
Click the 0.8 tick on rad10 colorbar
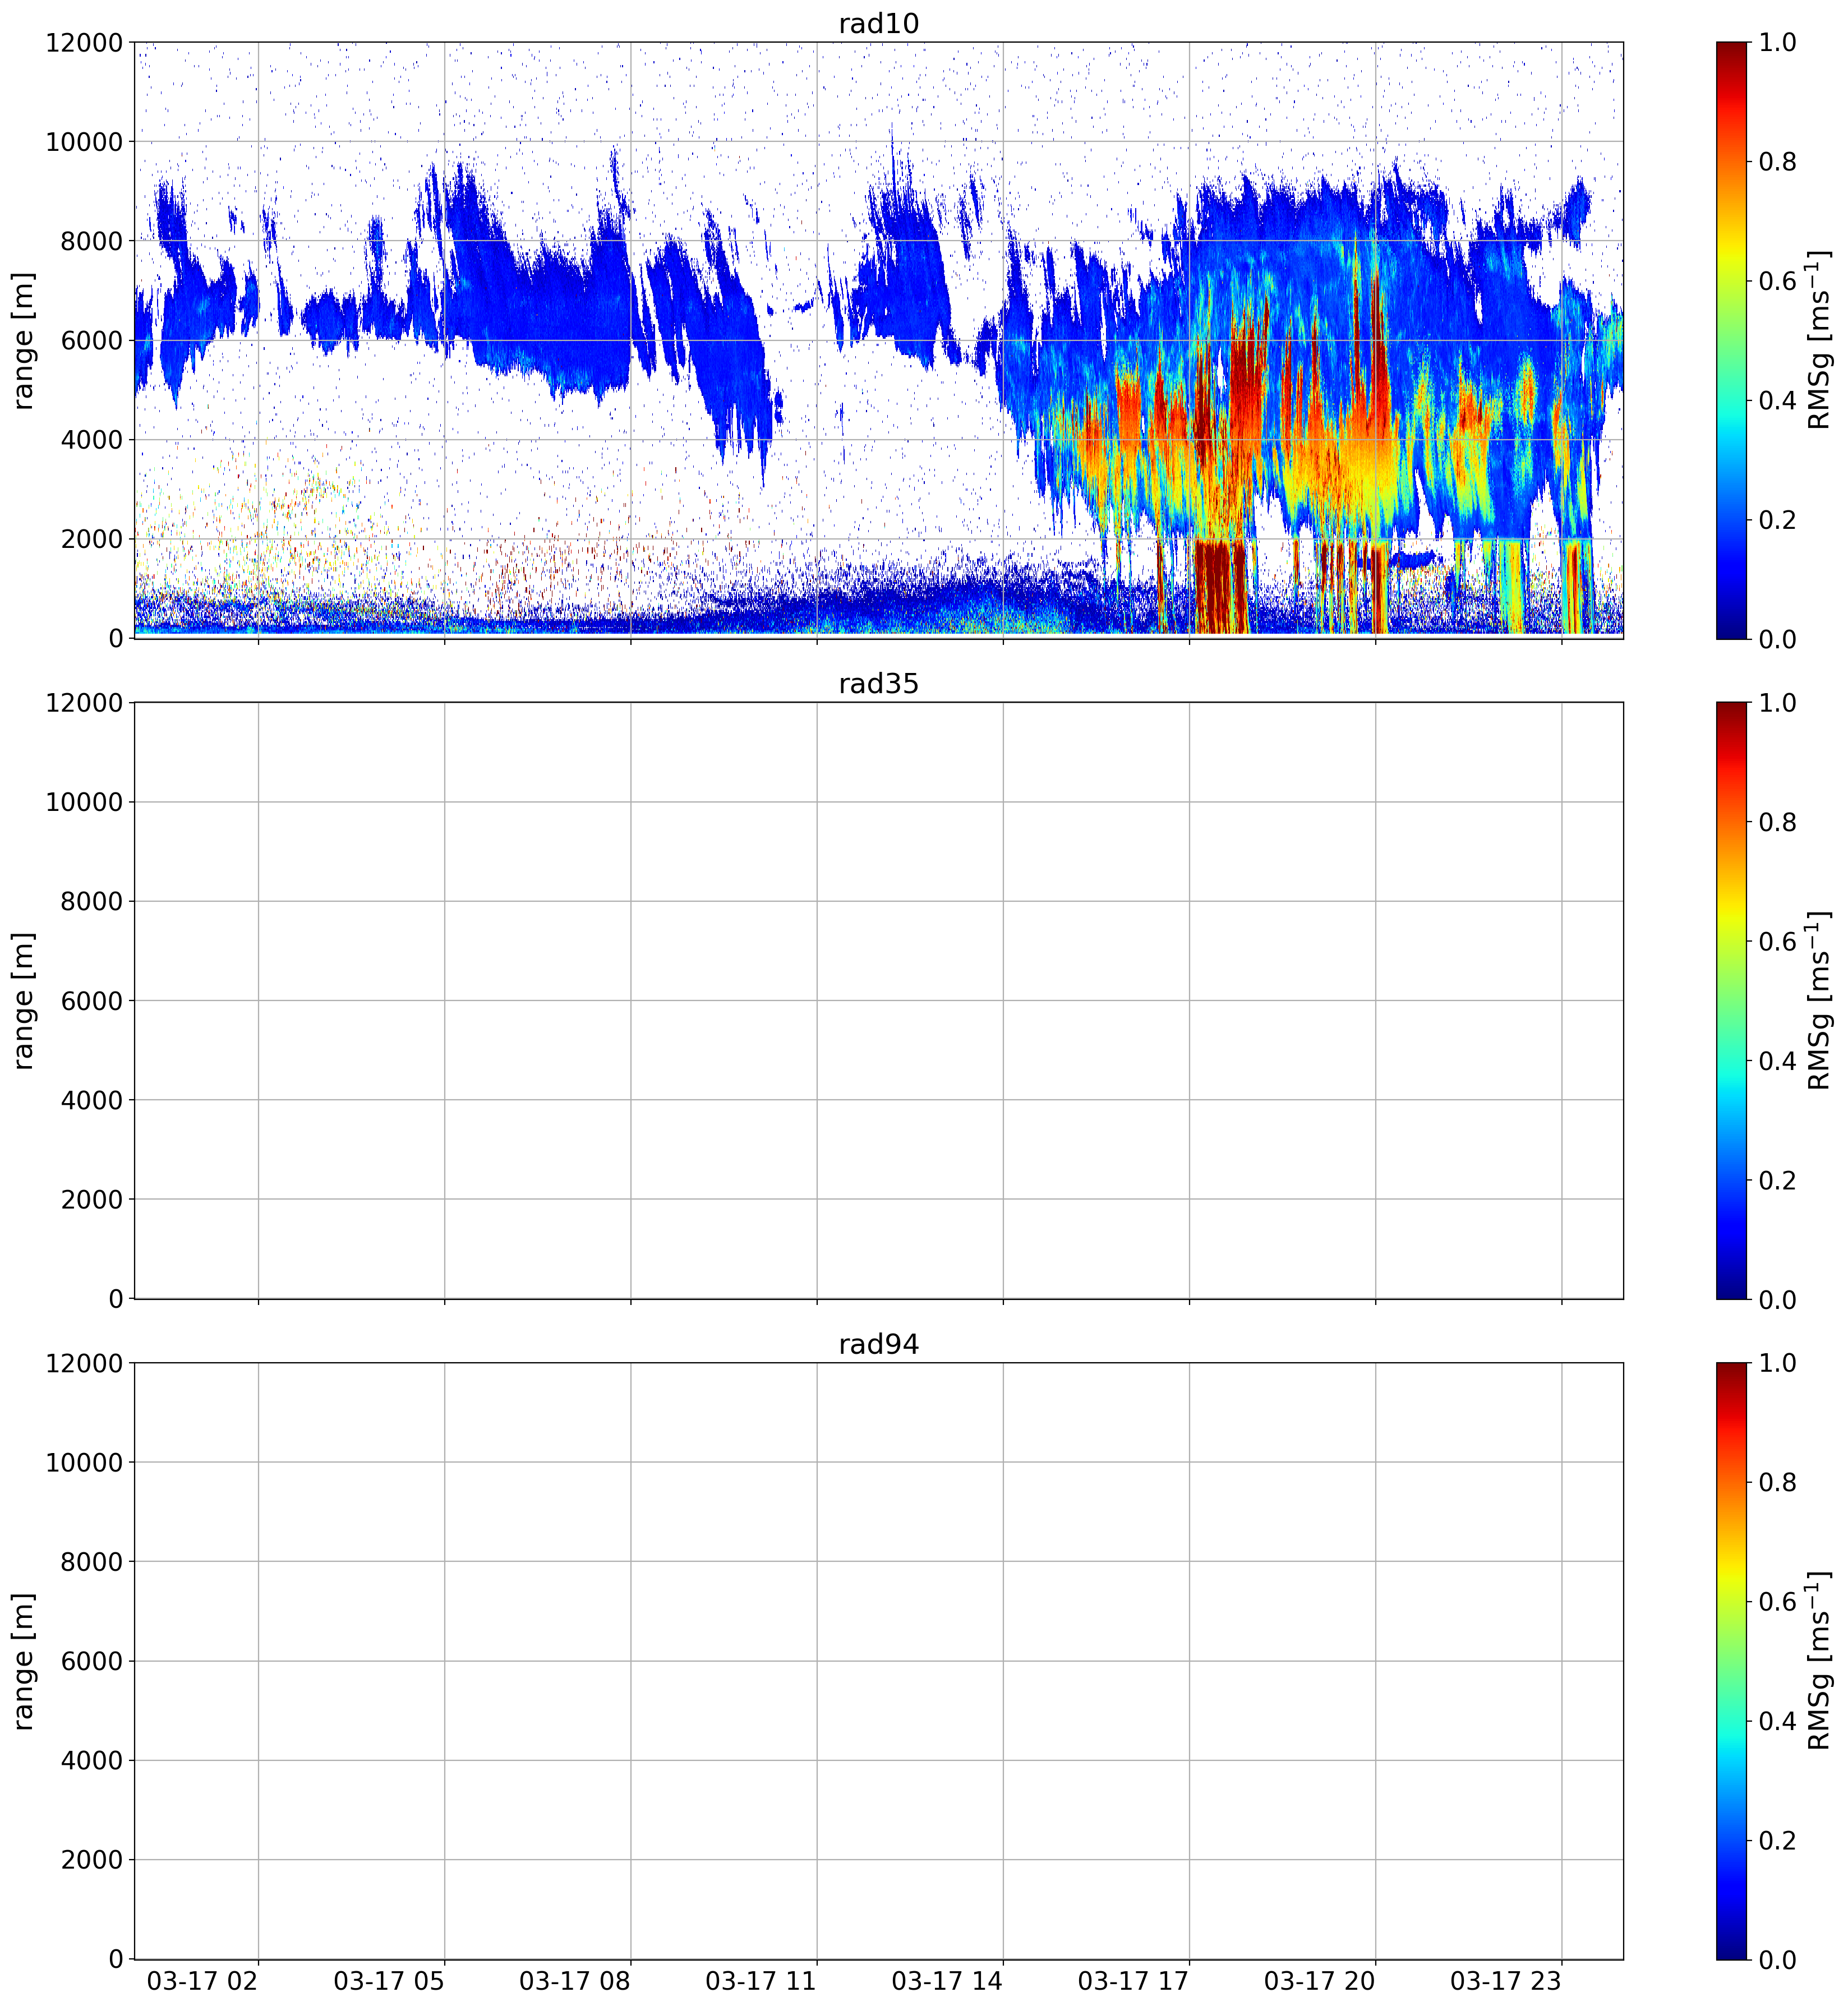coord(1777,162)
